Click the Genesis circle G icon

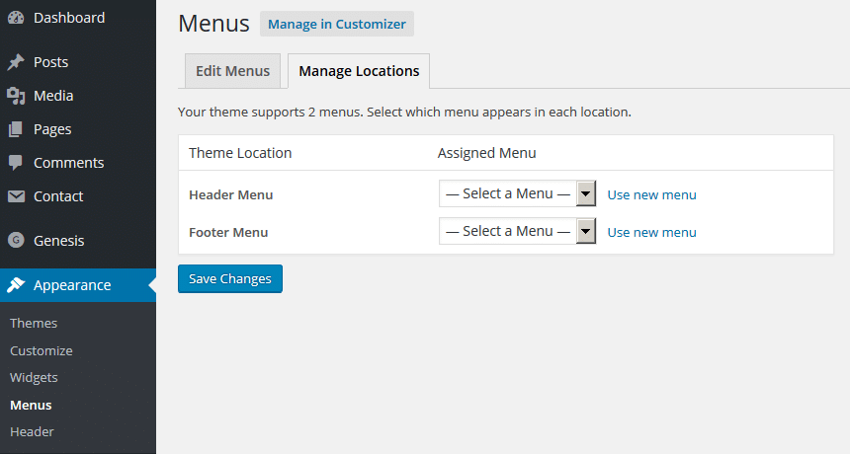coord(16,240)
